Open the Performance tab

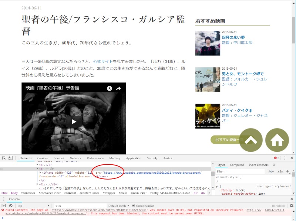[95, 158]
